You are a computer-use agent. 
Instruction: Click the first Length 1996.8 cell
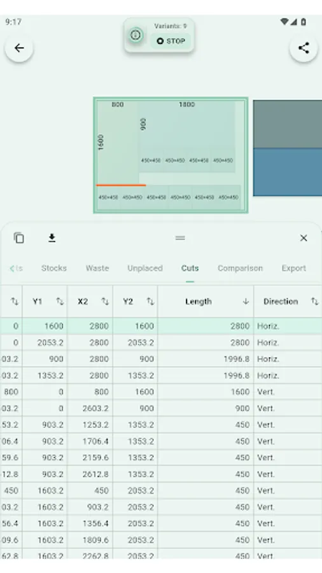coord(206,359)
